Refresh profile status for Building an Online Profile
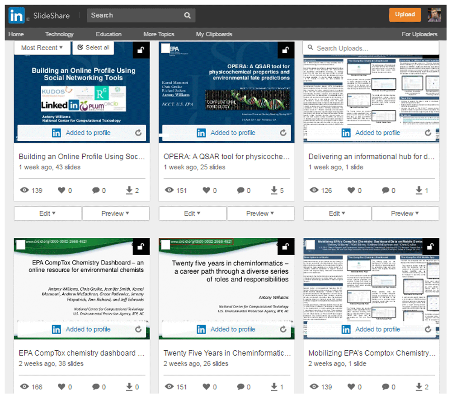This screenshot has height=399, width=452. point(138,133)
